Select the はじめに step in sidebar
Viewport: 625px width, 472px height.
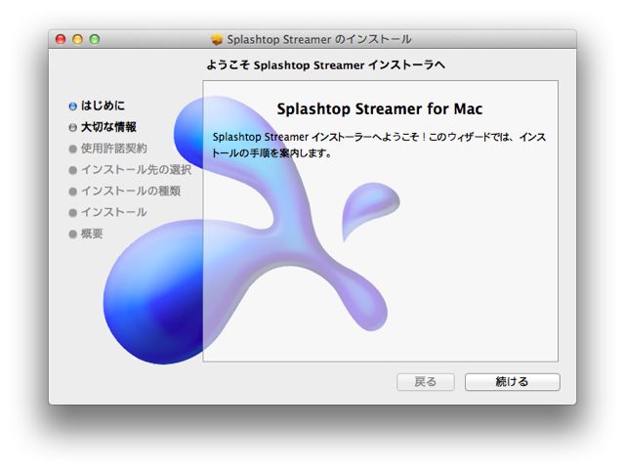(x=103, y=106)
